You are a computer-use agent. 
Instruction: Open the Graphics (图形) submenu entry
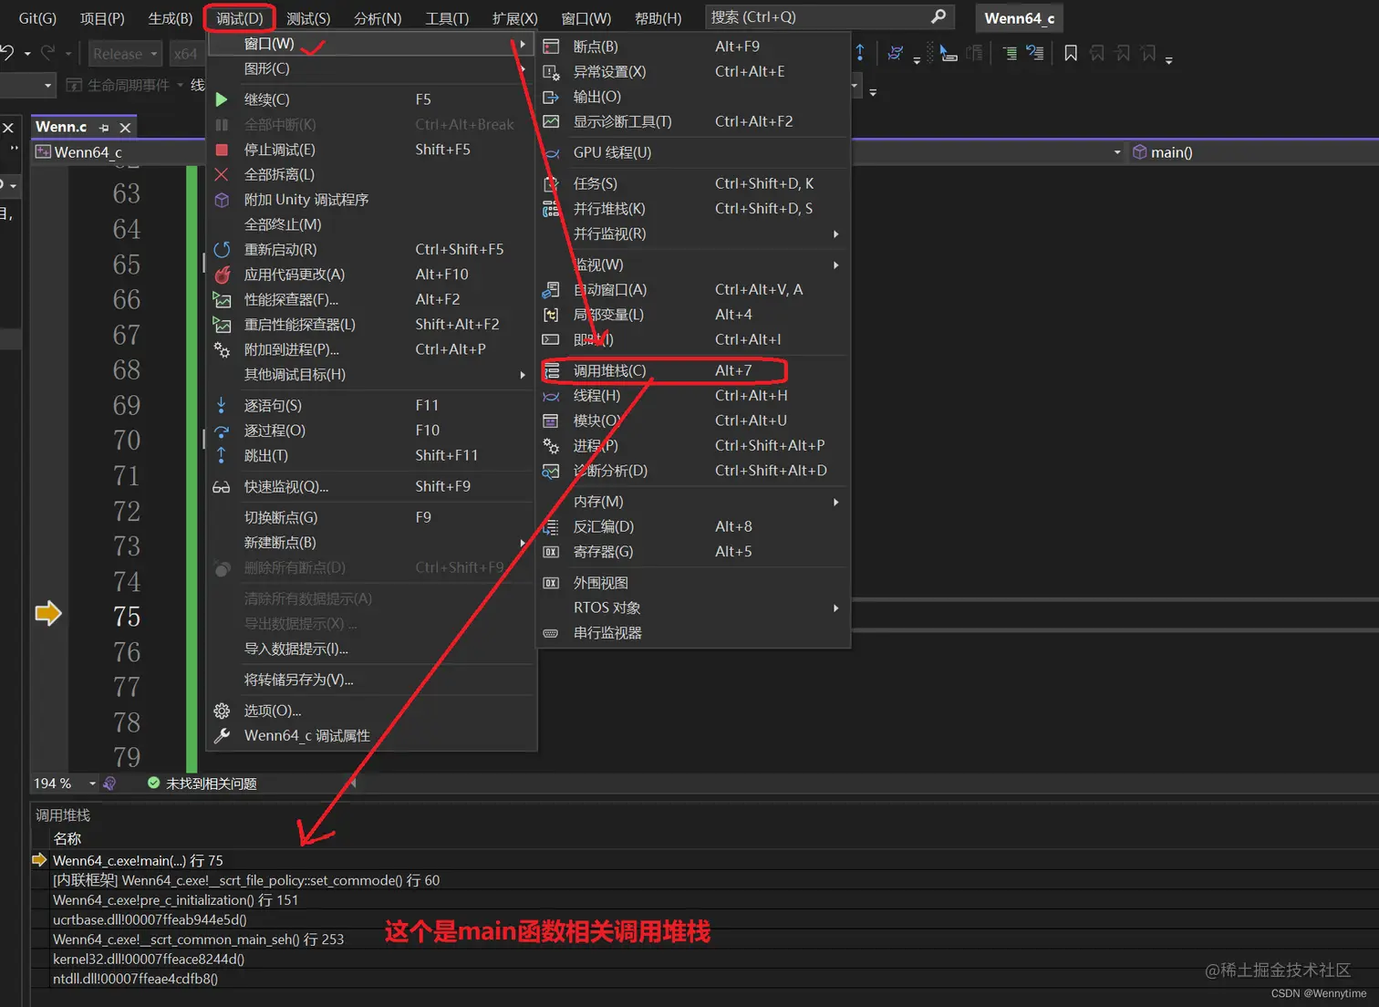(370, 69)
